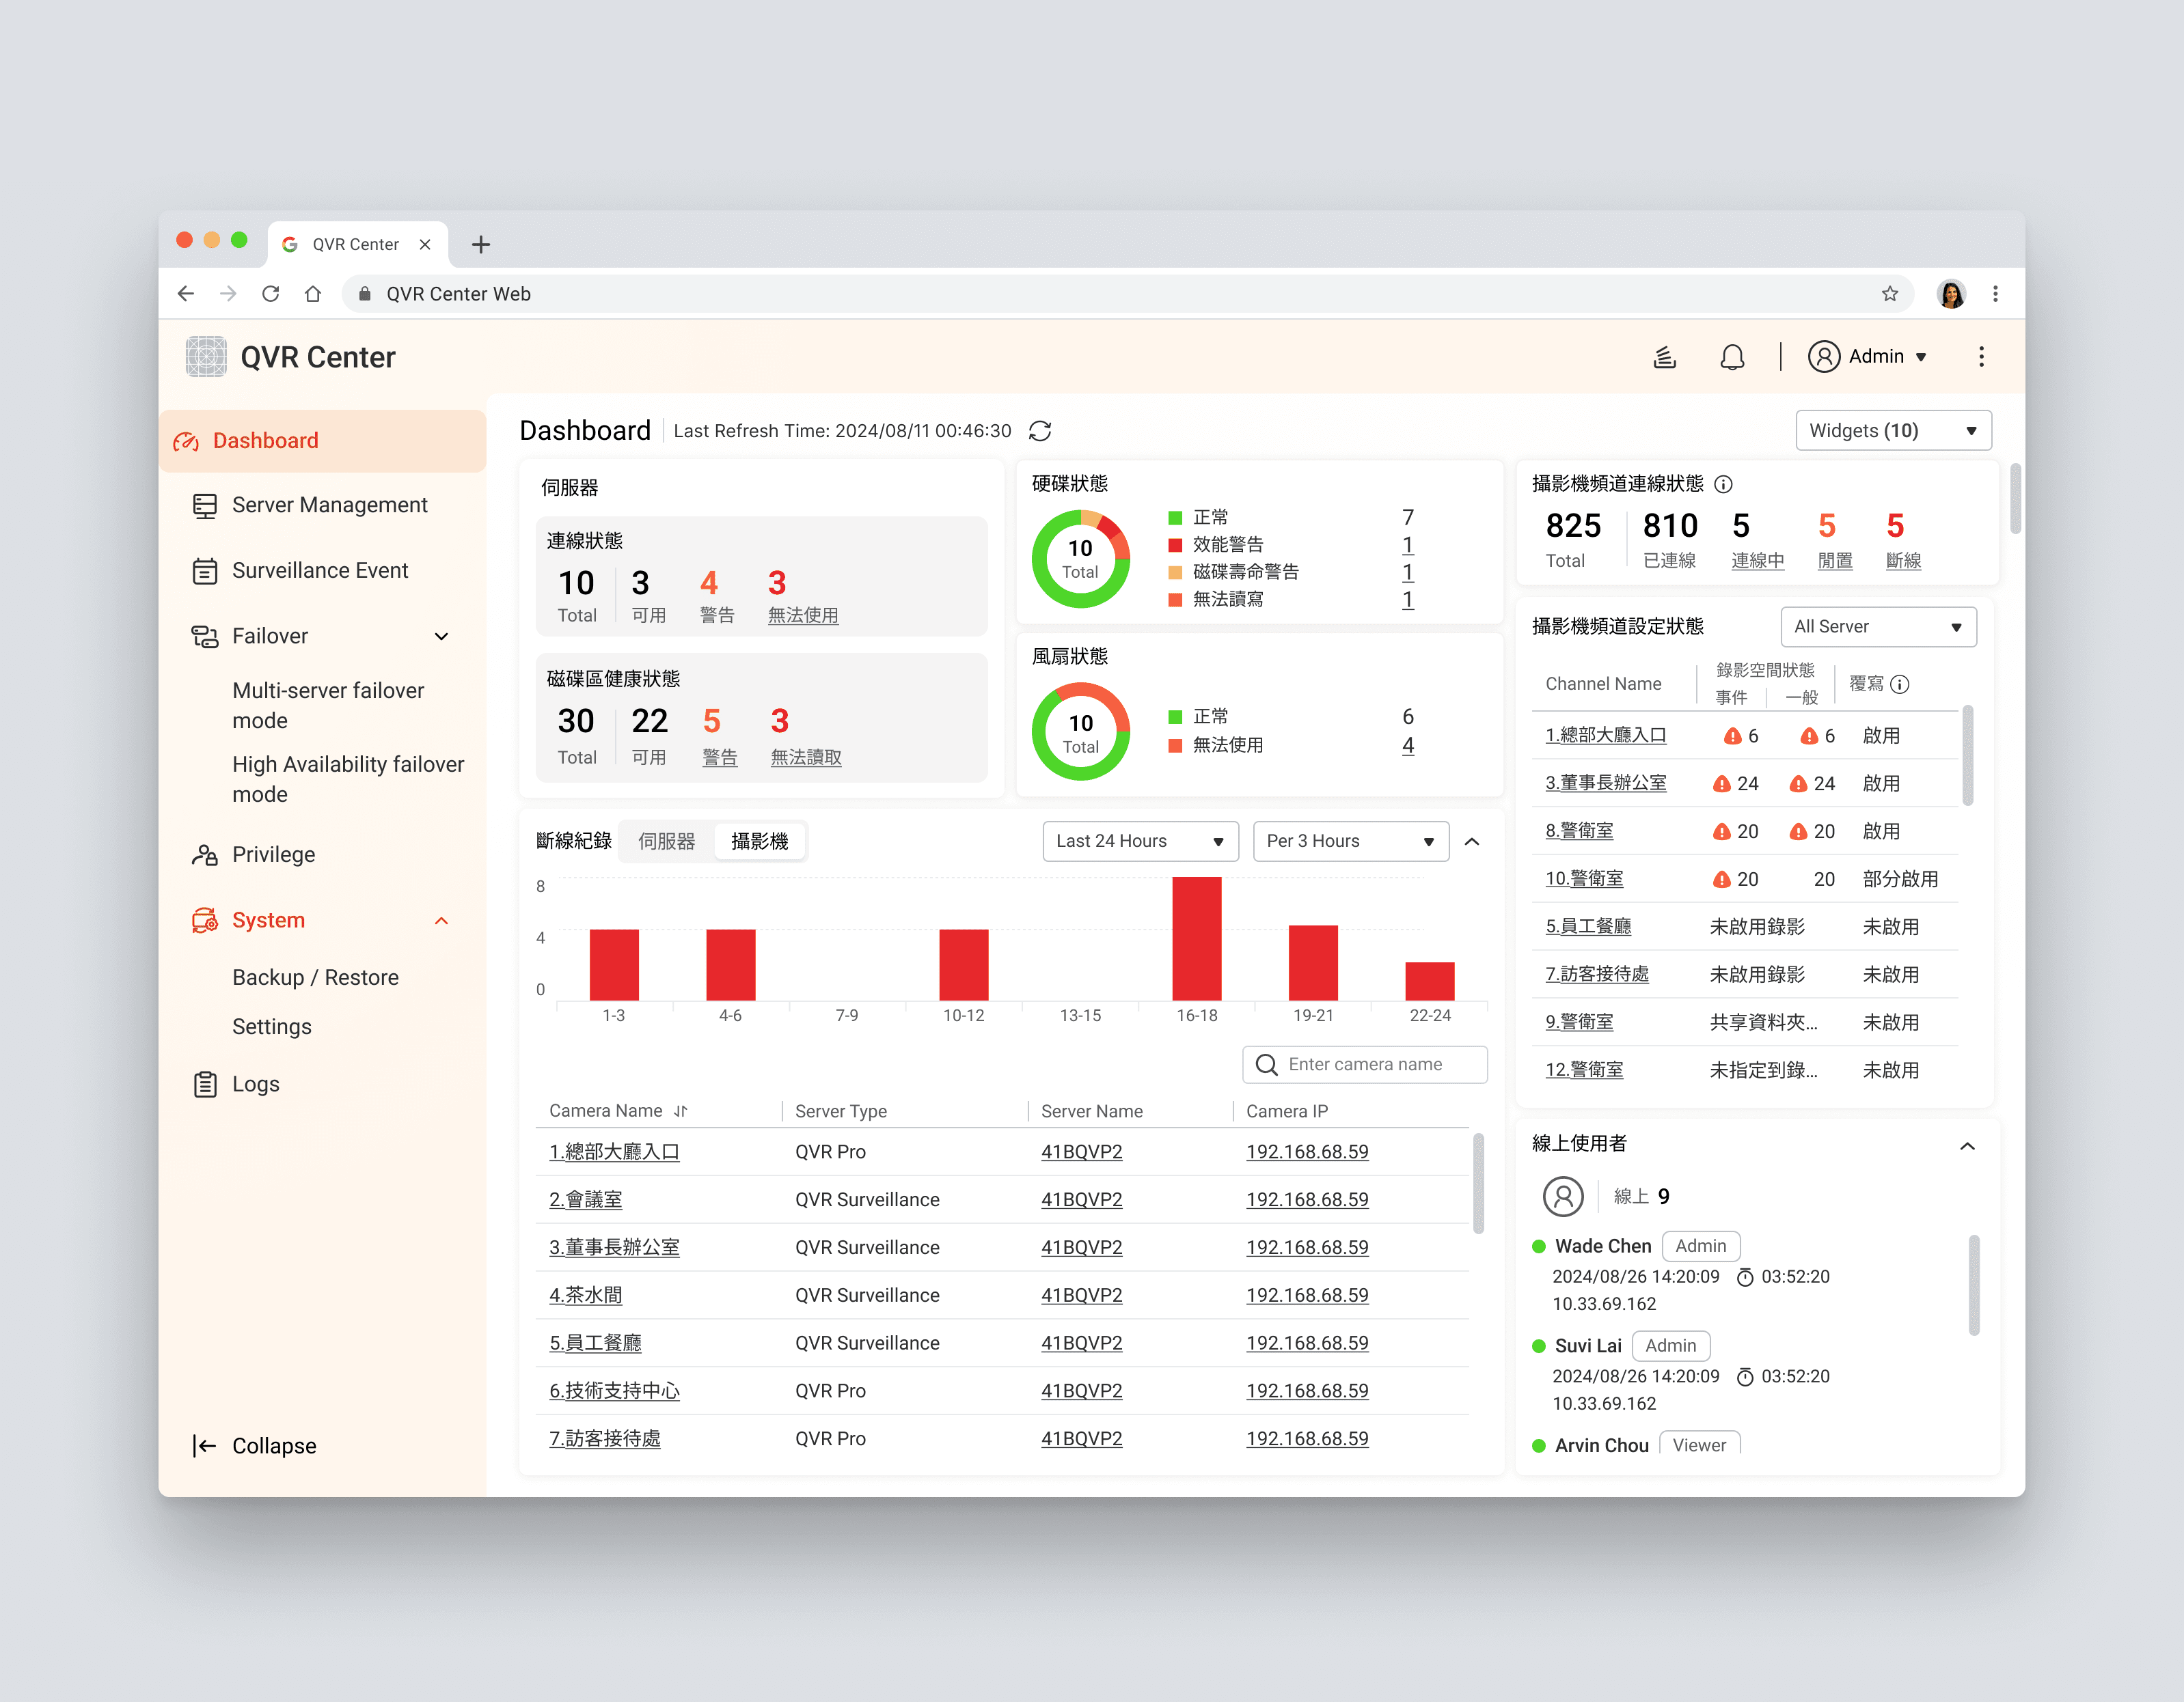Switch disconnection log to 攝影機

tap(759, 841)
